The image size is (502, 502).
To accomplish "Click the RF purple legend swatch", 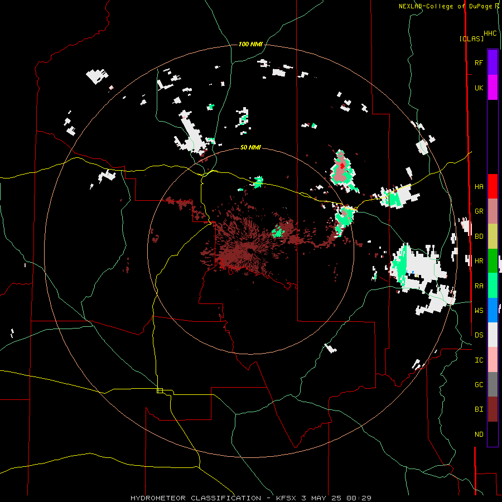I will [493, 62].
